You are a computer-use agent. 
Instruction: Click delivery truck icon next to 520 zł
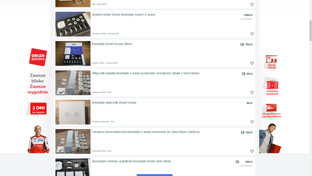237,162
